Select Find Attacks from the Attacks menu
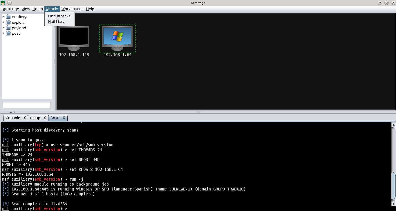Viewport: 396px width, 211px height. tap(59, 16)
